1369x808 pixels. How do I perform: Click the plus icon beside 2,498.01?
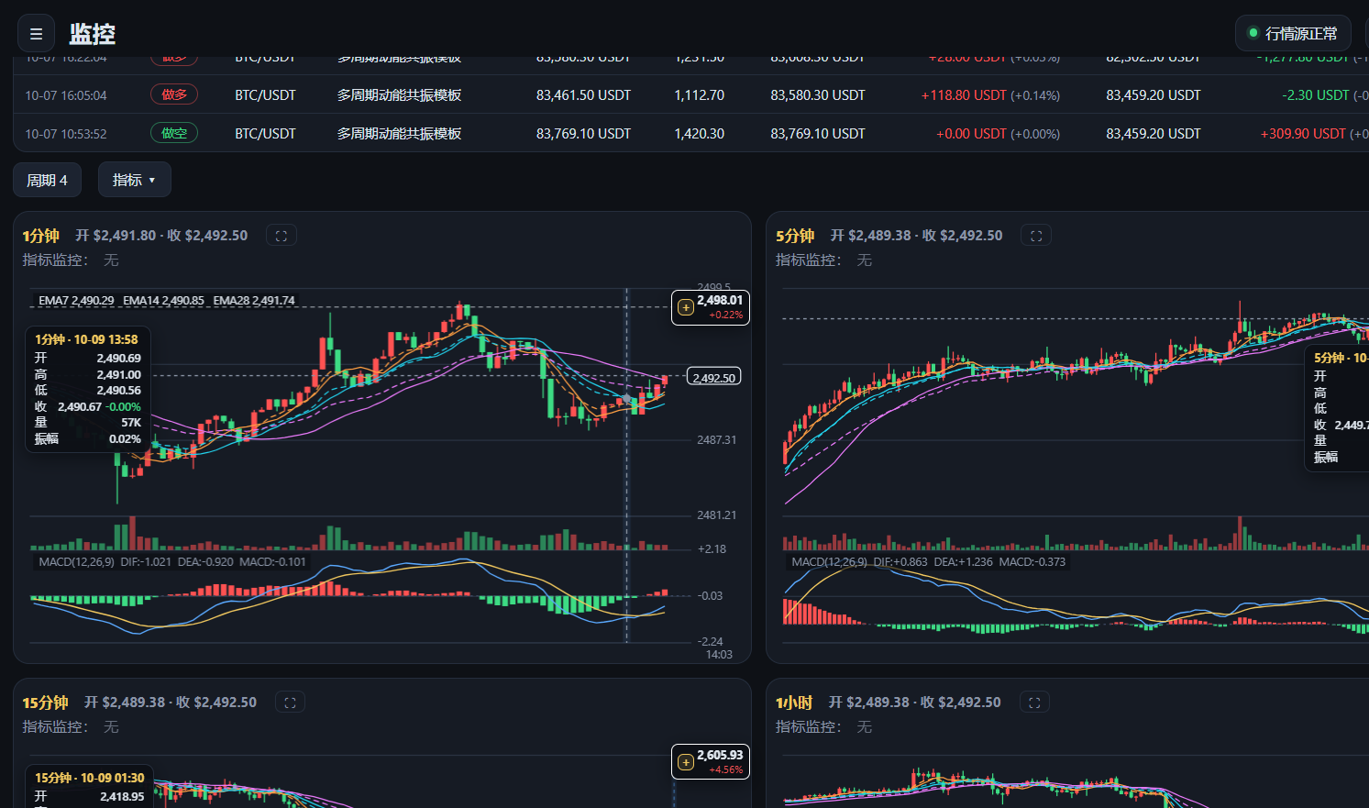click(686, 307)
